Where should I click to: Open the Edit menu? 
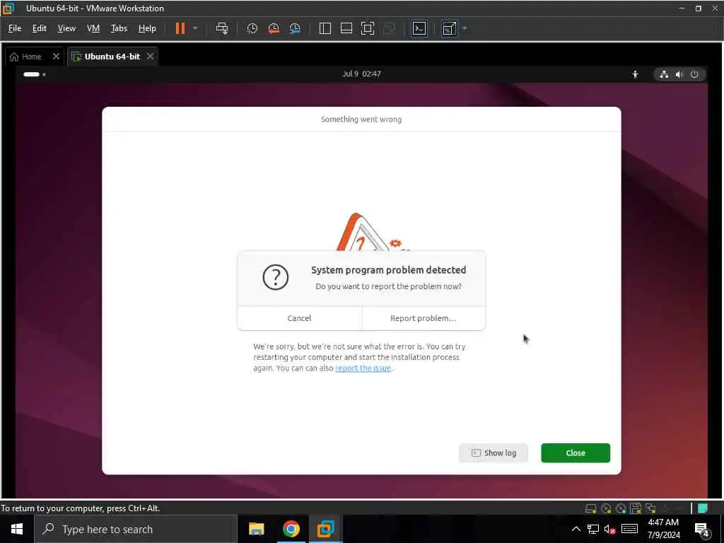pyautogui.click(x=40, y=28)
